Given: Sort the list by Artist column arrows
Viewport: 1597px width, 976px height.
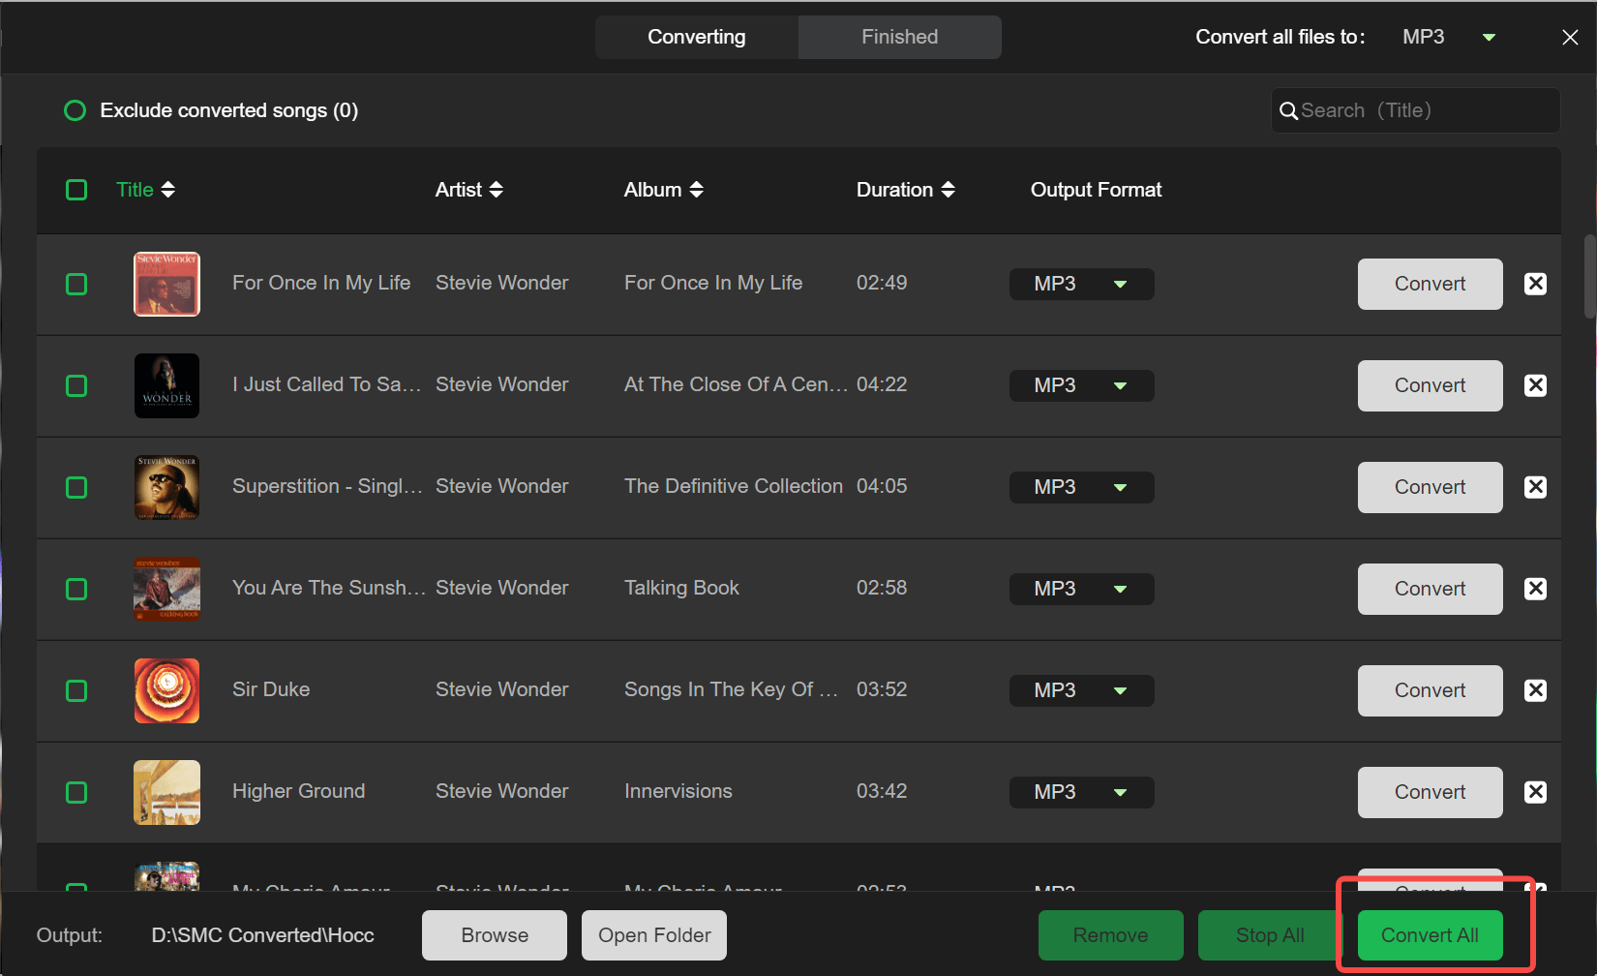Looking at the screenshot, I should [496, 190].
